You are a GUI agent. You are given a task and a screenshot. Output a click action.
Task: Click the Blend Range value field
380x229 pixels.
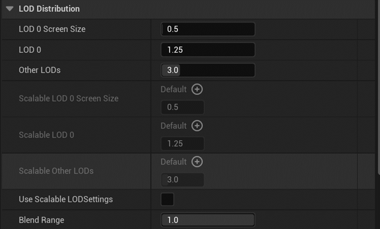208,220
